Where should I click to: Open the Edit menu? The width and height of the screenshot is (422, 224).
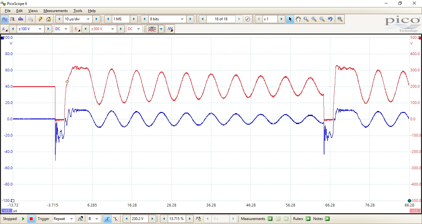tap(19, 11)
